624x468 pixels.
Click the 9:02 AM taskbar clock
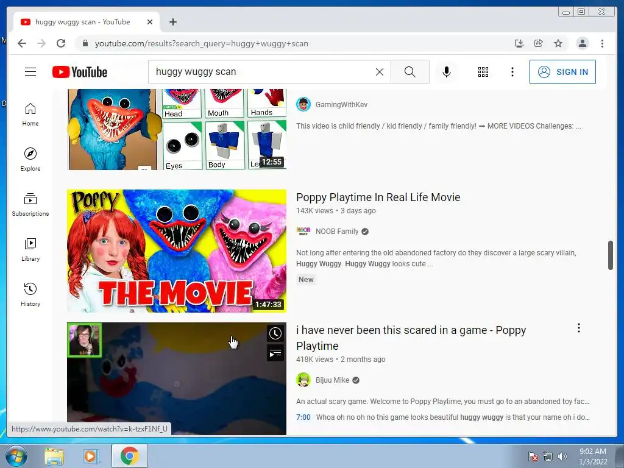[x=593, y=456]
